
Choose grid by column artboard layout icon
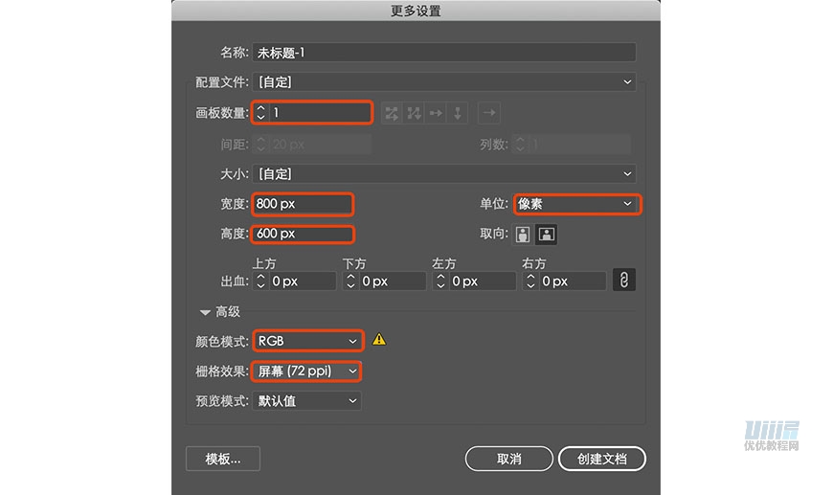click(x=414, y=113)
